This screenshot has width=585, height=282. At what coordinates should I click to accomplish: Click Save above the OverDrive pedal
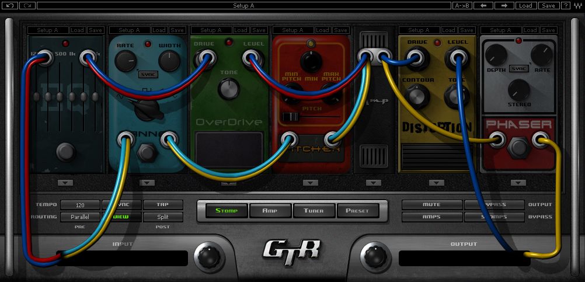pyautogui.click(x=259, y=30)
